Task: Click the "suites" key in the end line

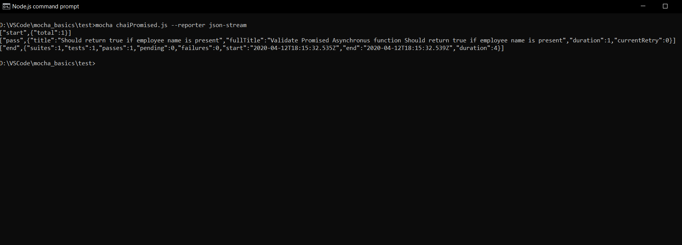Action: [x=40, y=48]
